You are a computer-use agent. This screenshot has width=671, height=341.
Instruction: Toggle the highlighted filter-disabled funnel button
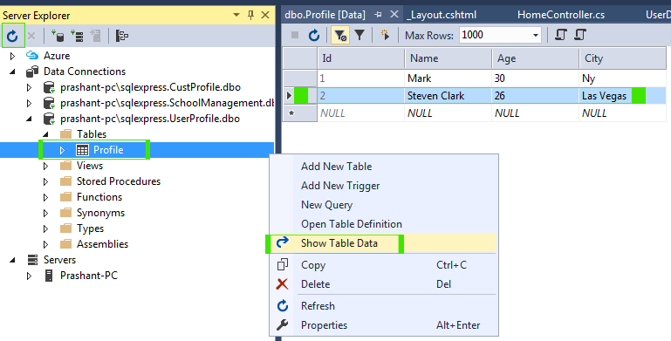[x=340, y=35]
